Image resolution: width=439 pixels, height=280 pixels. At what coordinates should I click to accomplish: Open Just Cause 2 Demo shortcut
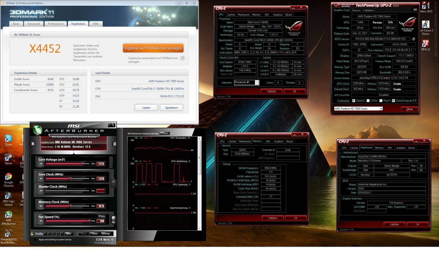426,28
